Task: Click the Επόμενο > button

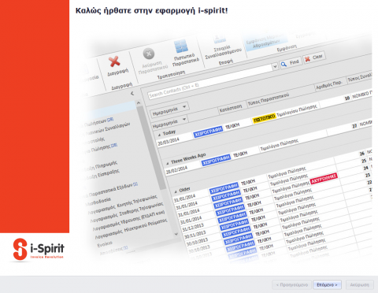Action: pos(327,284)
